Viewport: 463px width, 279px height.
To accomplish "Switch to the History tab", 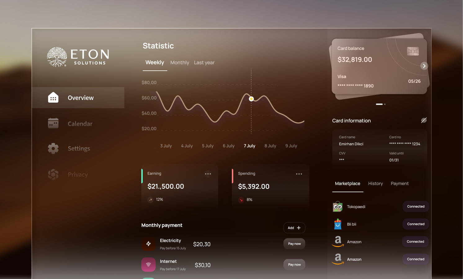I will click(375, 184).
